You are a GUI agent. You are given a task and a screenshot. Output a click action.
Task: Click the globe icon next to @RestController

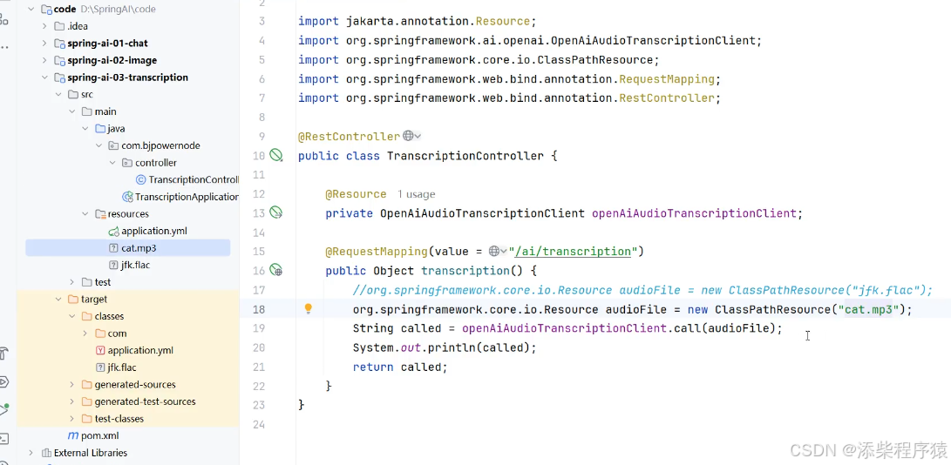[408, 137]
